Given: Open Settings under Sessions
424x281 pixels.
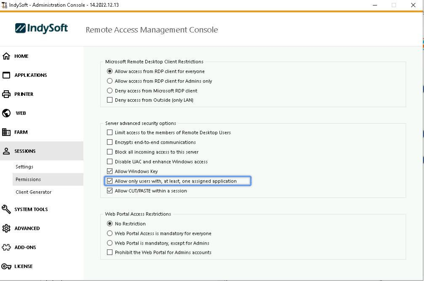Looking at the screenshot, I should coord(24,167).
